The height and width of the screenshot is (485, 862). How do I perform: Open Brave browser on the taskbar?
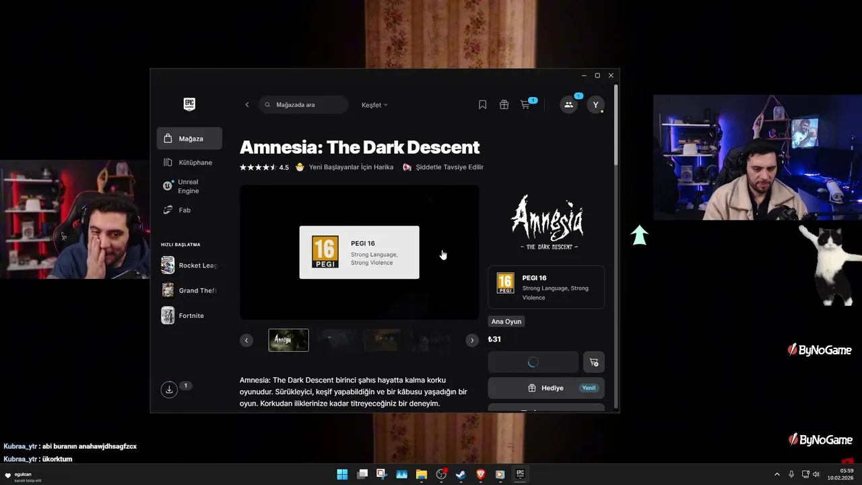pyautogui.click(x=481, y=474)
